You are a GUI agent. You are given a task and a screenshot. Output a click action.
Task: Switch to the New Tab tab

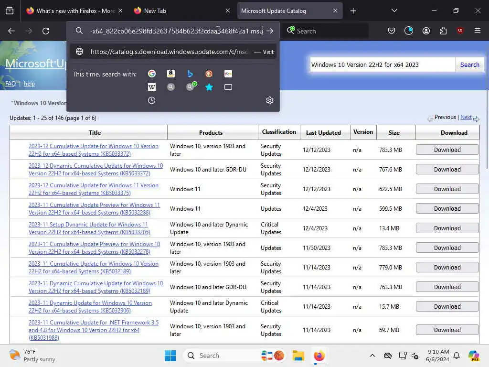182,11
